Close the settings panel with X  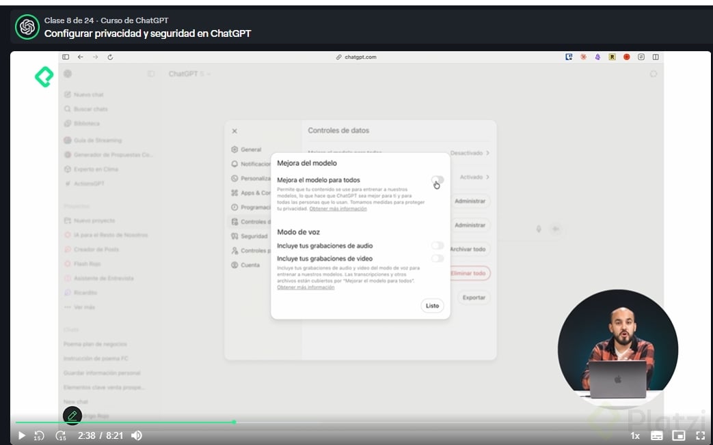(x=234, y=131)
